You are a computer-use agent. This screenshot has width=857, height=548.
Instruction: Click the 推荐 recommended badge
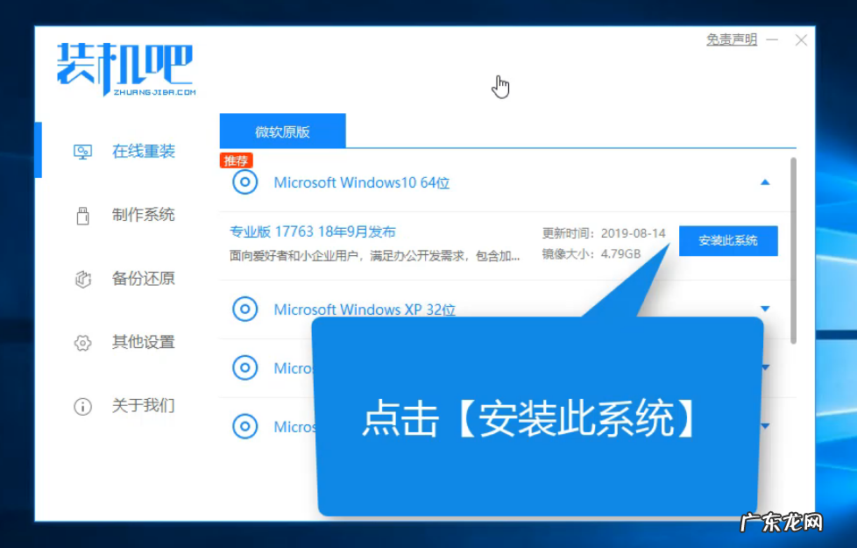tap(237, 160)
